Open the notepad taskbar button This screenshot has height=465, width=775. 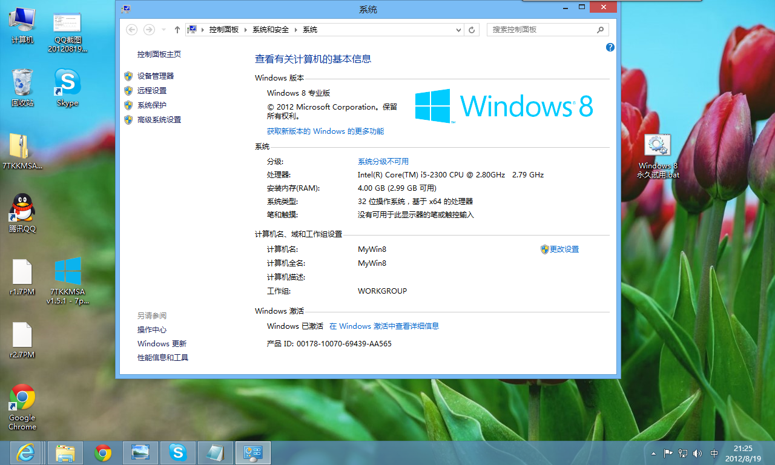[x=215, y=452]
